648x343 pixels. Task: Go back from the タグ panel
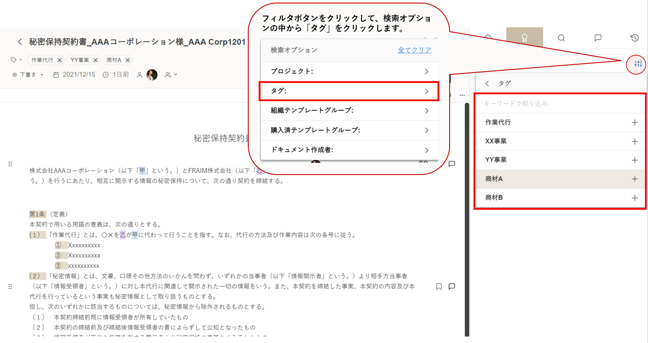point(487,83)
